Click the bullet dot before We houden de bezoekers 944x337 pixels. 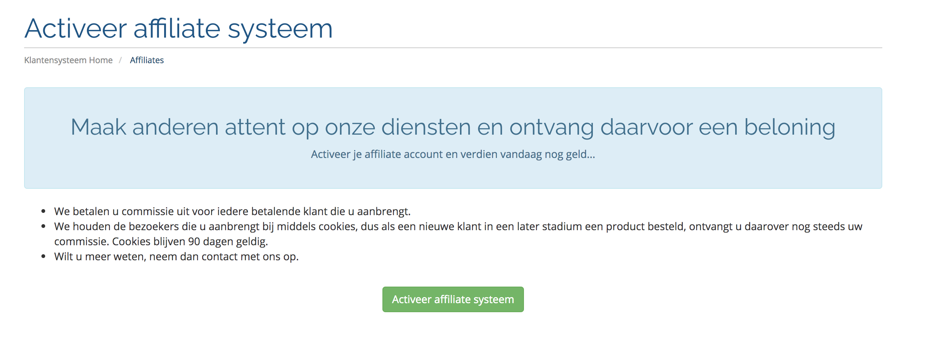(x=44, y=226)
